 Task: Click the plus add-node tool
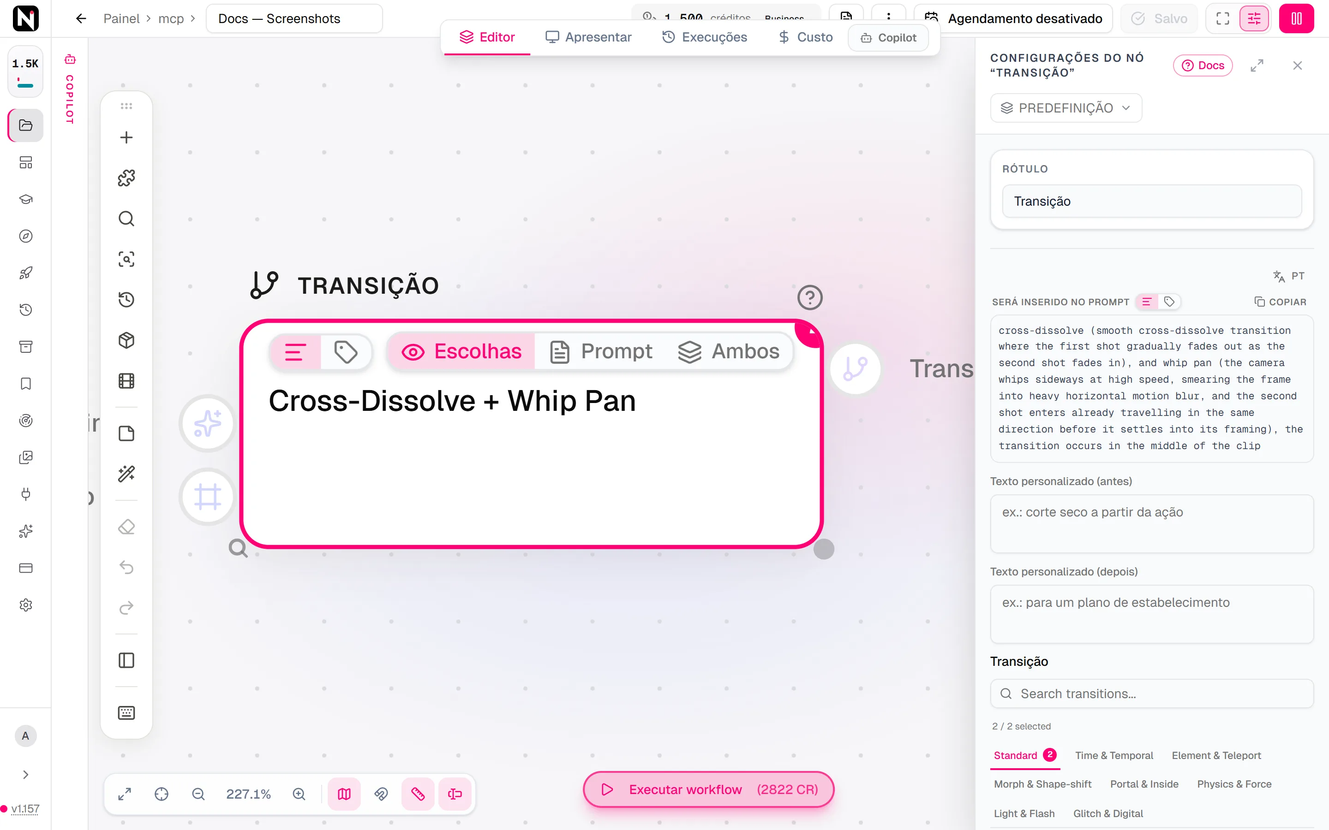[126, 137]
